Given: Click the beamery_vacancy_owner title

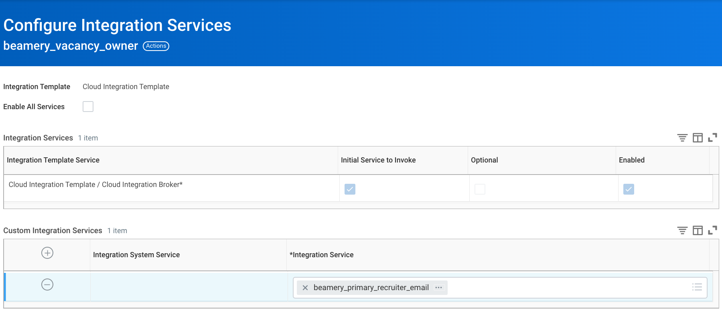Looking at the screenshot, I should (71, 46).
